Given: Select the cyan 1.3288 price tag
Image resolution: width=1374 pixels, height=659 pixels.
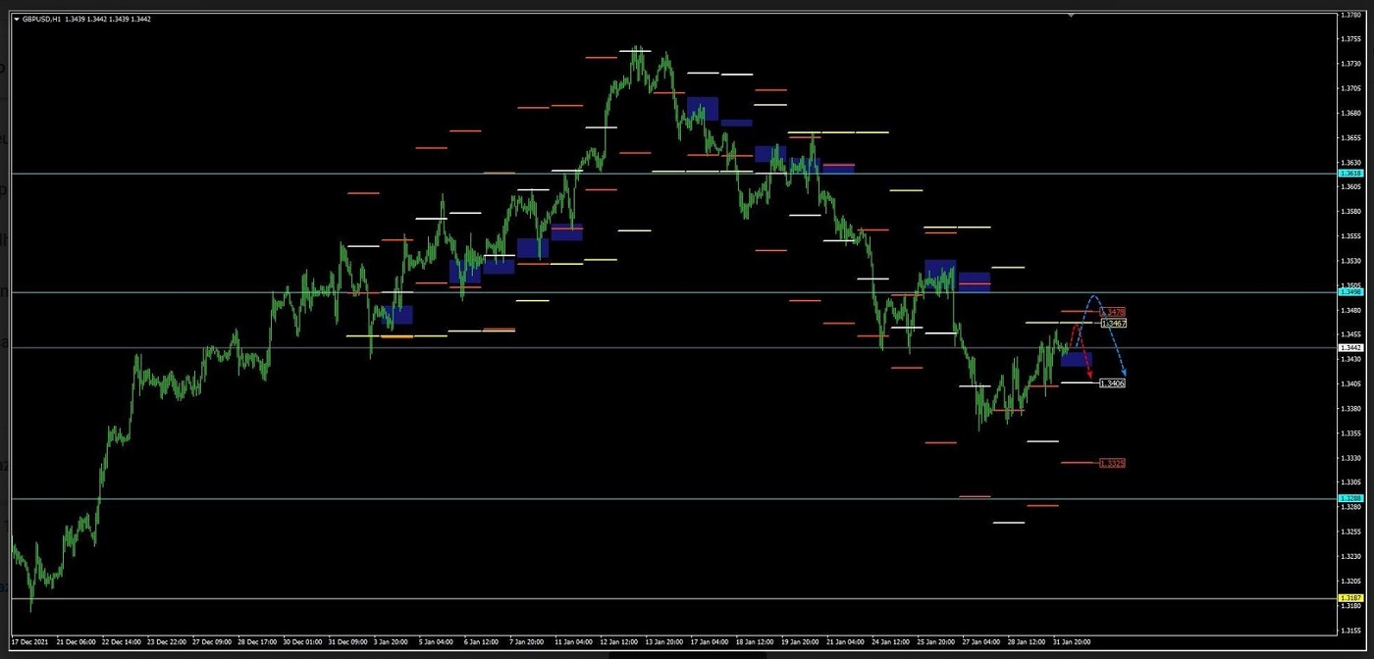Looking at the screenshot, I should 1351,499.
